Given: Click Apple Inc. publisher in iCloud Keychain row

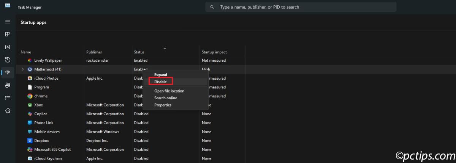Looking at the screenshot, I should [95, 158].
